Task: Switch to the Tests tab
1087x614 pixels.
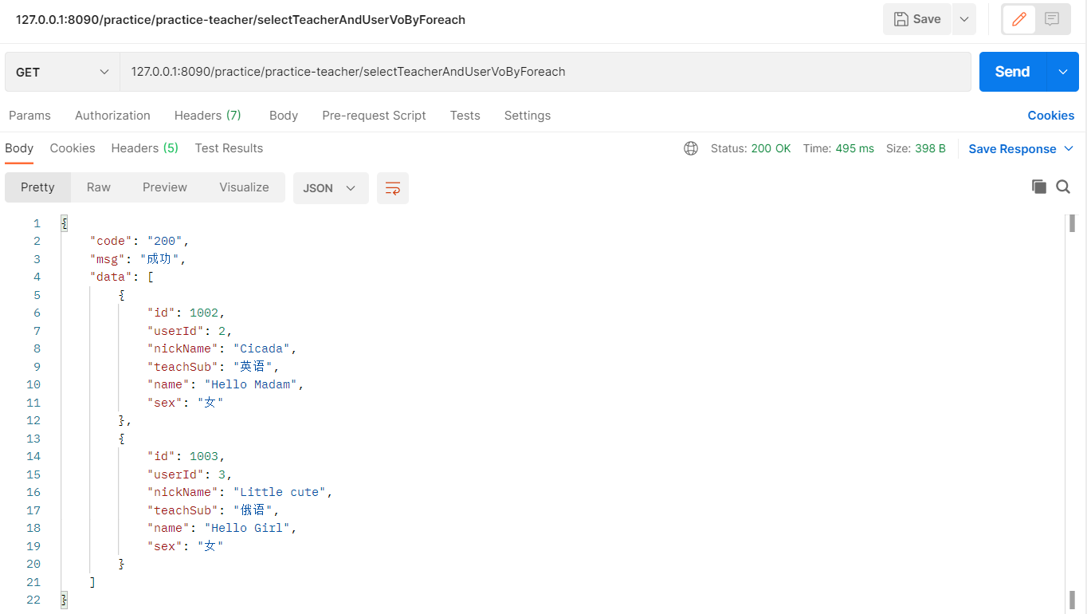Action: click(x=465, y=116)
